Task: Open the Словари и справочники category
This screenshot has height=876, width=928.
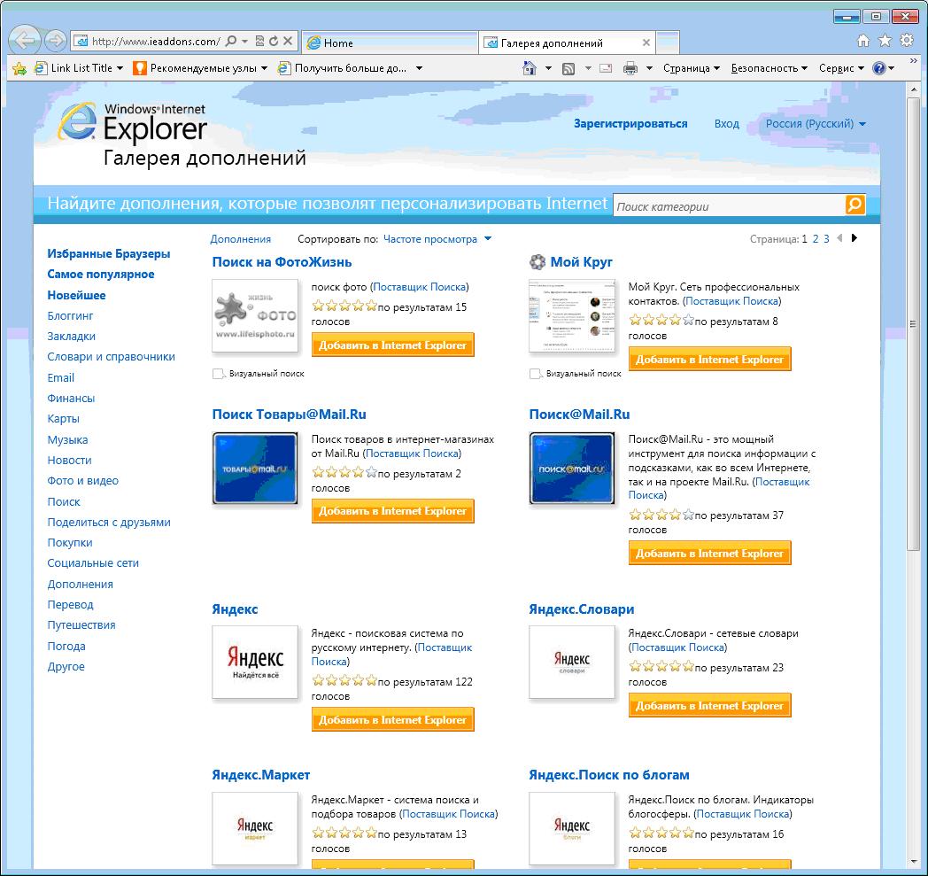Action: pos(112,356)
